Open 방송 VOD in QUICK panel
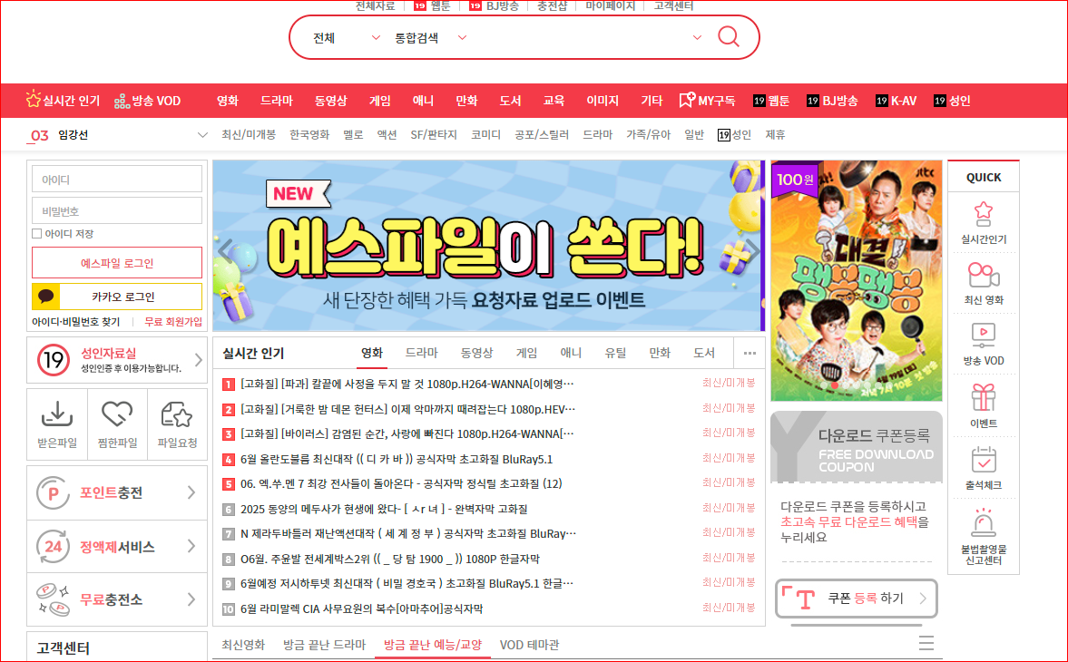The width and height of the screenshot is (1068, 662). click(983, 345)
